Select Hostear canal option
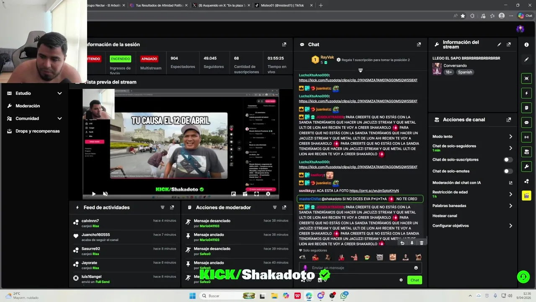Screen dimensions: 536x302 tap(445, 216)
